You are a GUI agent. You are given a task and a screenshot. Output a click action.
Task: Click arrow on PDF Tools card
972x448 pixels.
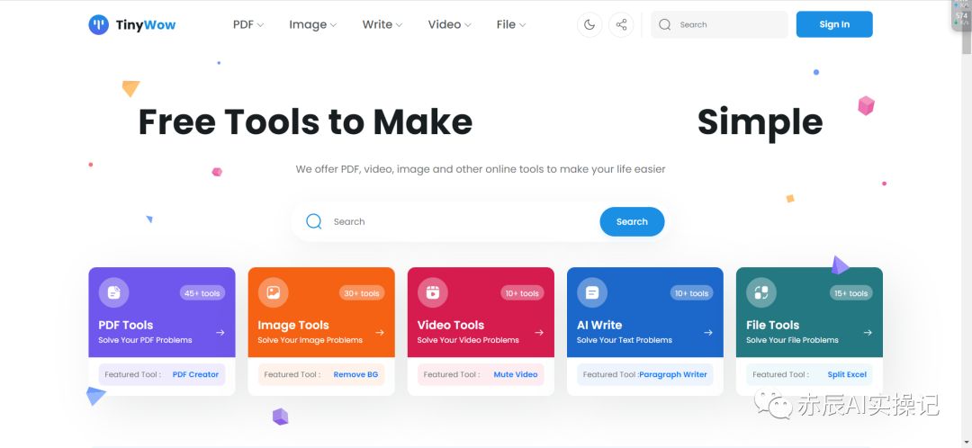pyautogui.click(x=220, y=333)
